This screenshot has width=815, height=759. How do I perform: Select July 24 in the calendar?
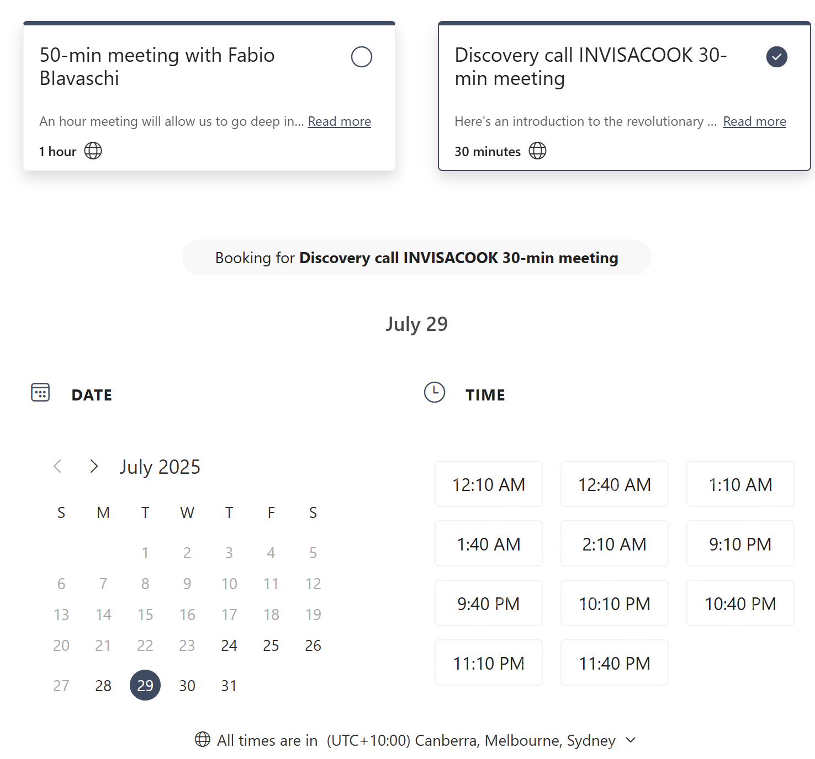tap(229, 645)
